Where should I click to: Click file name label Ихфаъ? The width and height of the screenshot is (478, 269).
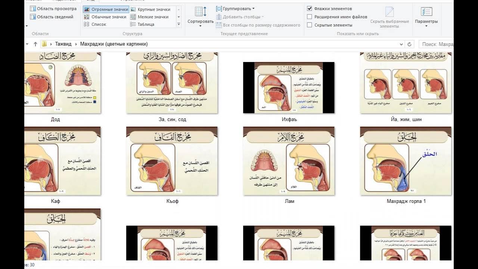pos(289,120)
